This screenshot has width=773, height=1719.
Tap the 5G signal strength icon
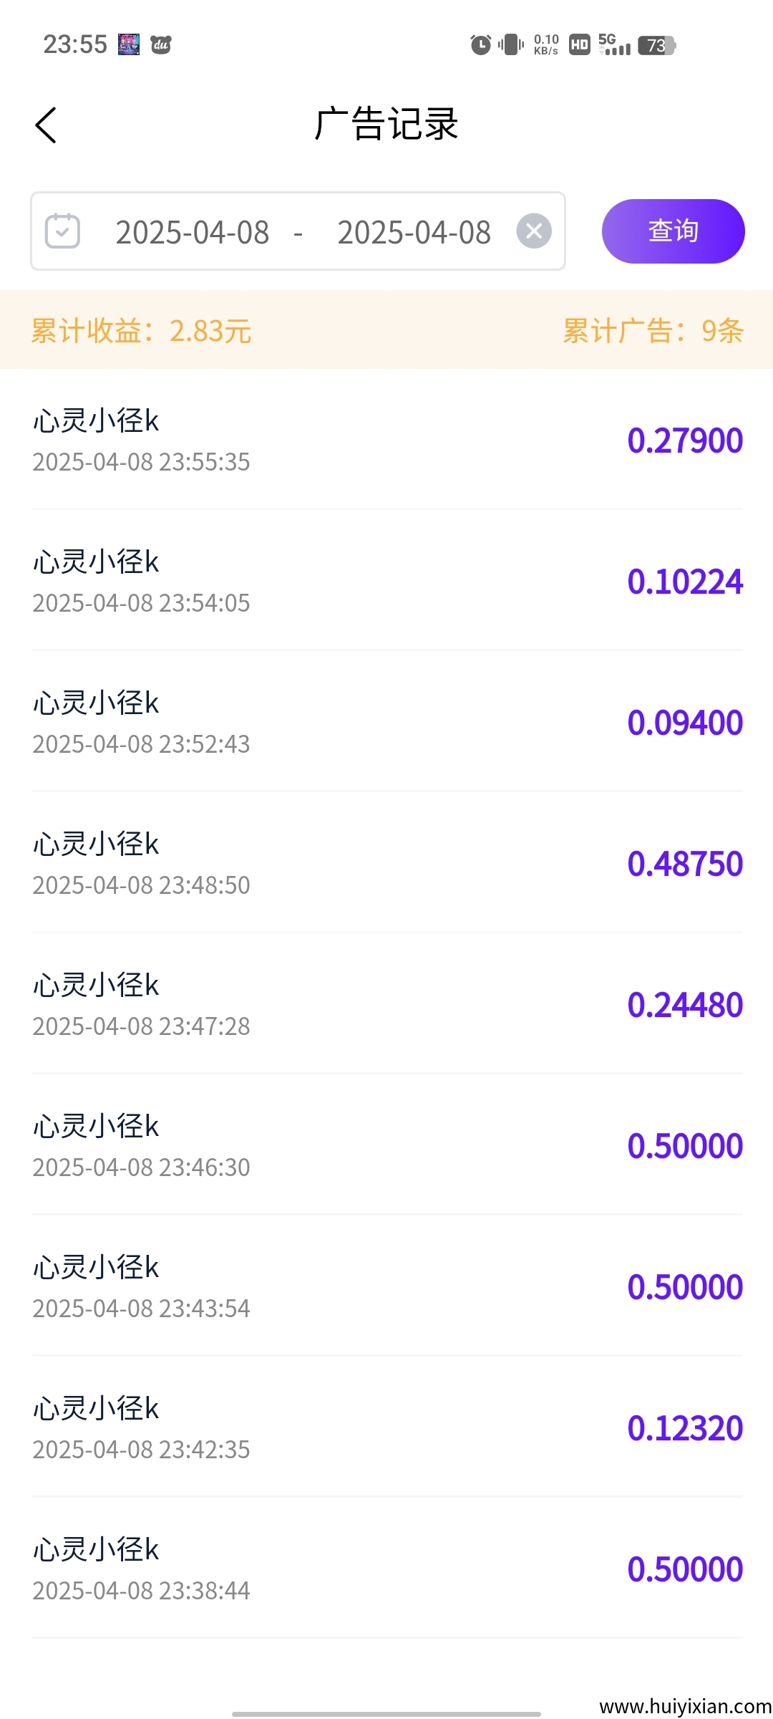(x=614, y=45)
